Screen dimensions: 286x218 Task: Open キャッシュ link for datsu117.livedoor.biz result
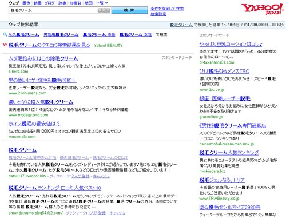click(101, 176)
